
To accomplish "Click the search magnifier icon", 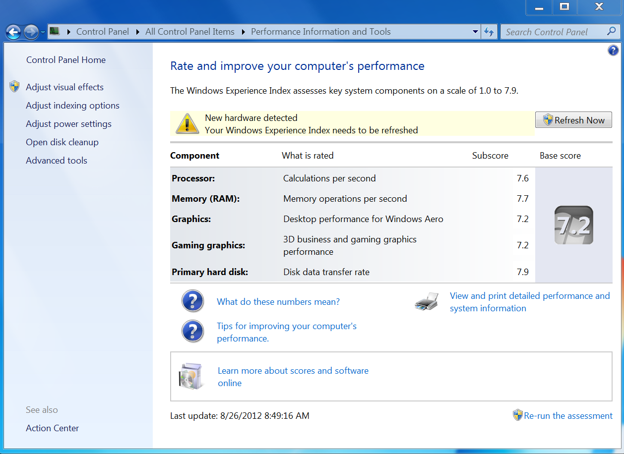I will [x=612, y=31].
